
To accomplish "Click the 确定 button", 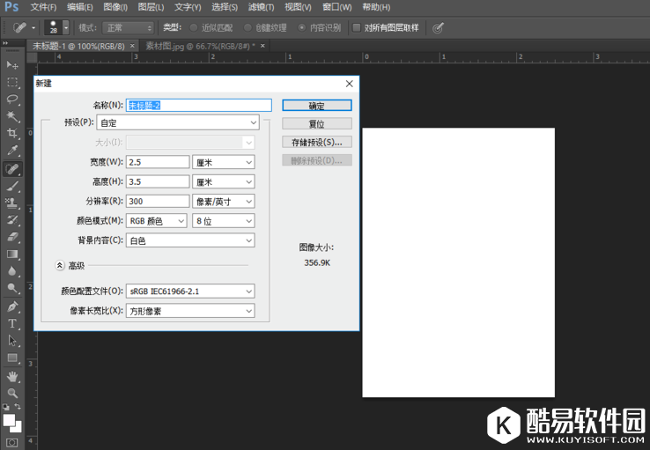I will (316, 106).
